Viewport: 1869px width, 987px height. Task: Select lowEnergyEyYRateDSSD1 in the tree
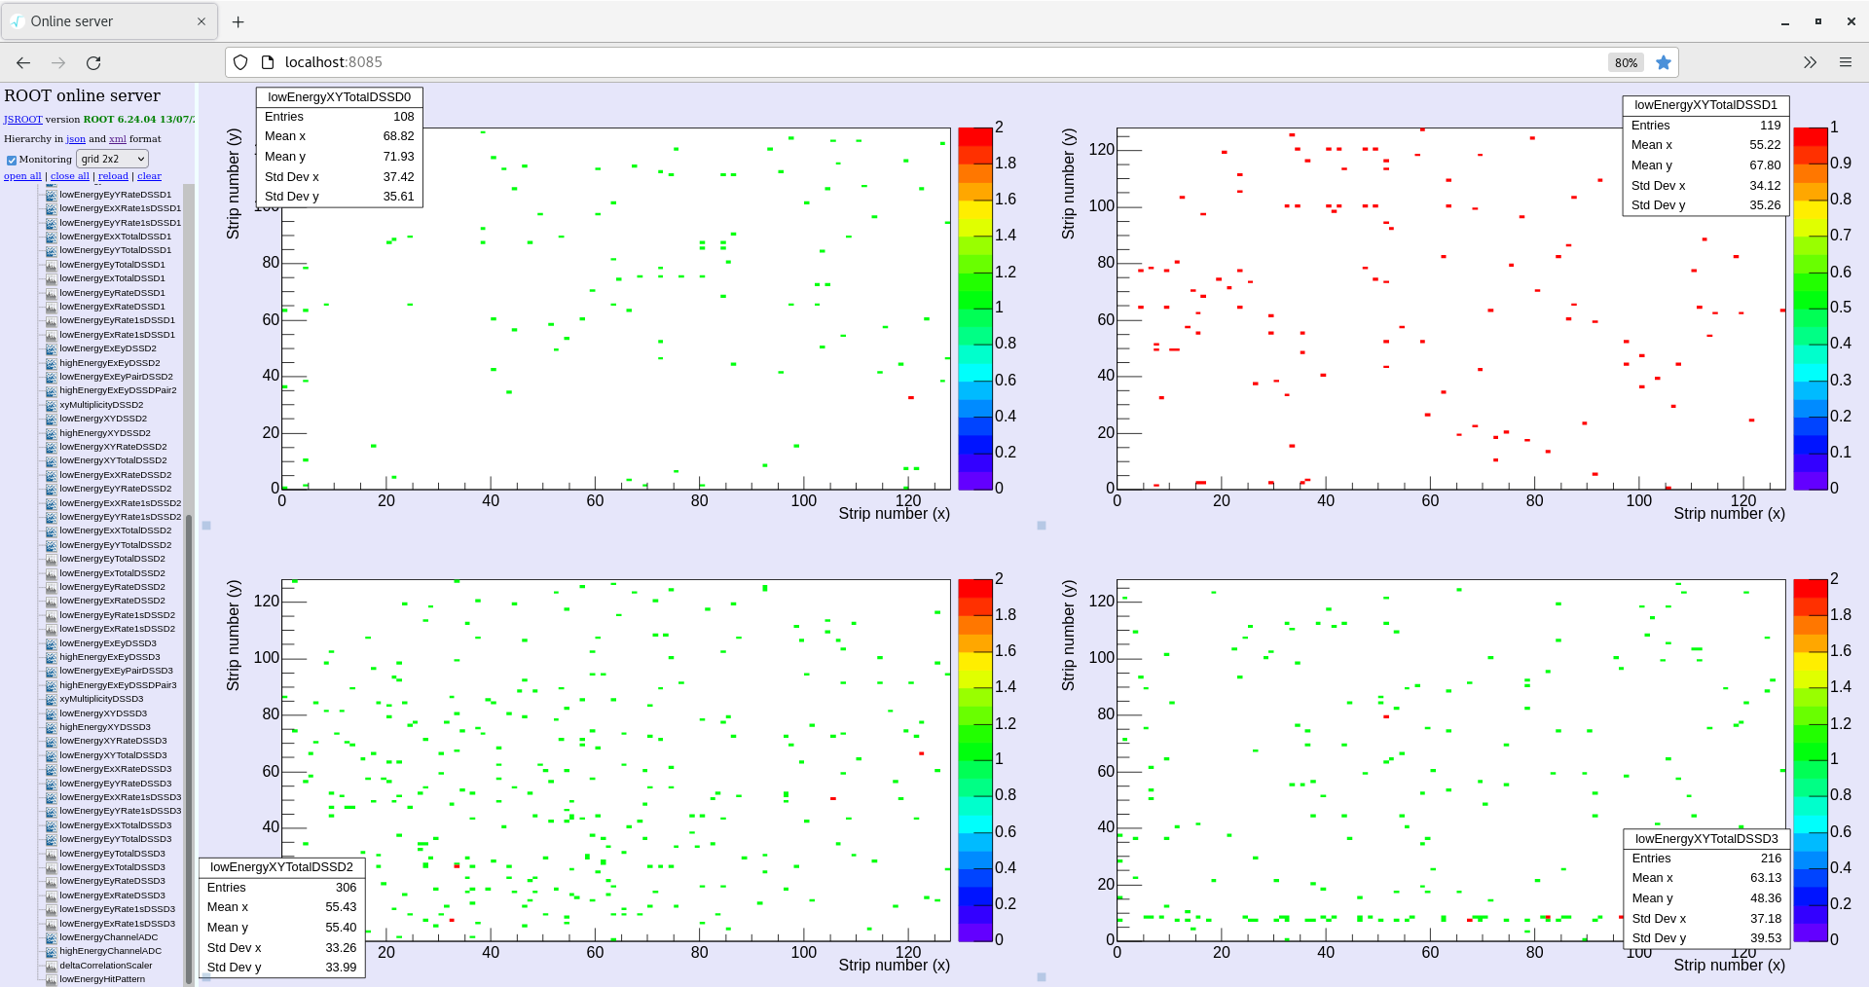tap(115, 195)
